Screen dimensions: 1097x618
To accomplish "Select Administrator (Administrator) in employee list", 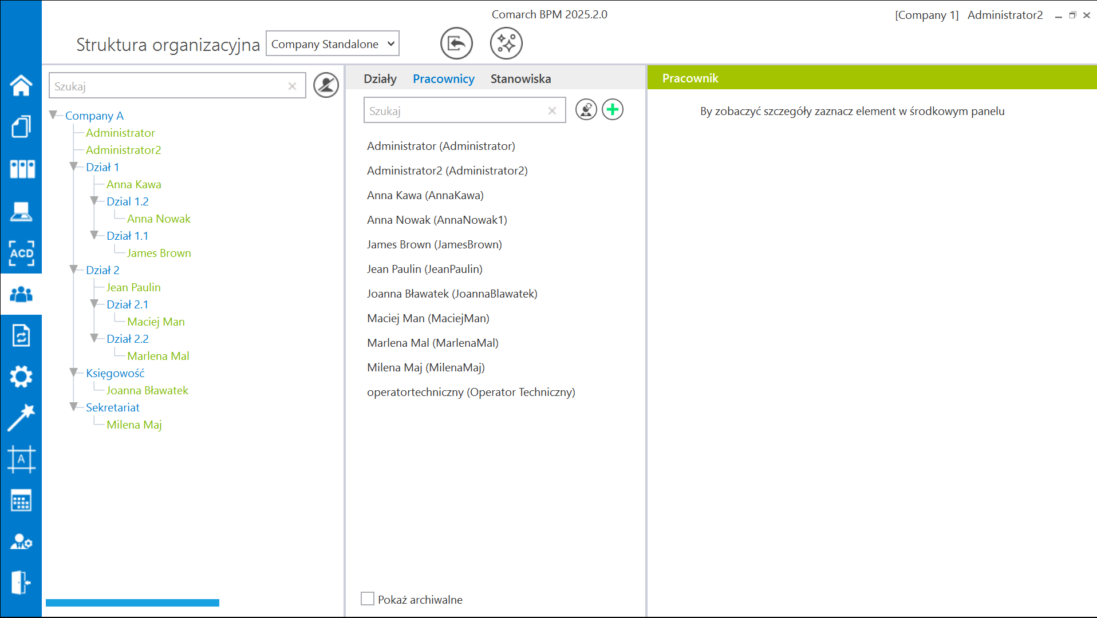I will 441,146.
